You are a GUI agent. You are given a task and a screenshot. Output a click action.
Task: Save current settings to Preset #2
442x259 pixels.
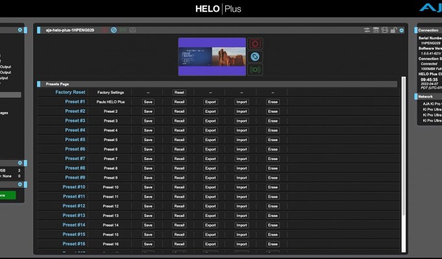click(x=148, y=111)
